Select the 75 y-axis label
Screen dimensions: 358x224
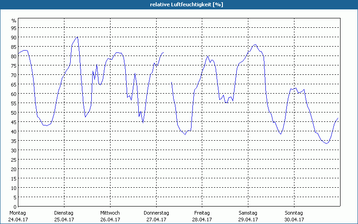click(x=14, y=65)
